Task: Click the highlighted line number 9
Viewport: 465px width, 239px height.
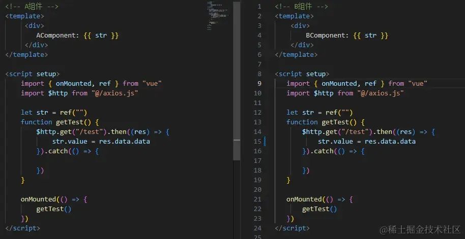Action: (259, 84)
